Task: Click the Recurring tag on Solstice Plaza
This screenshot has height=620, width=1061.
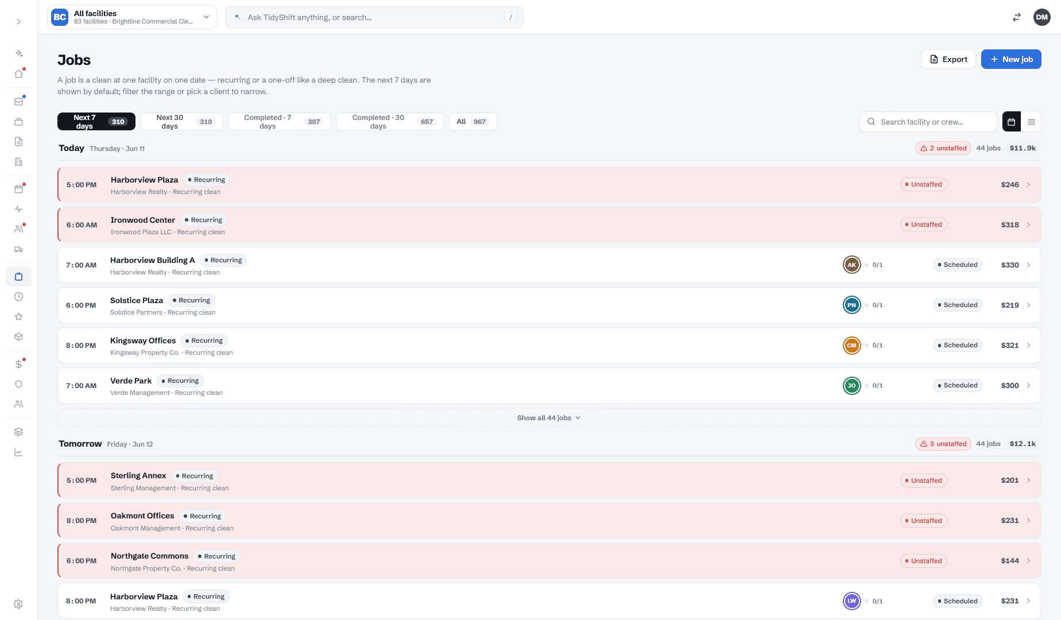Action: tap(192, 300)
